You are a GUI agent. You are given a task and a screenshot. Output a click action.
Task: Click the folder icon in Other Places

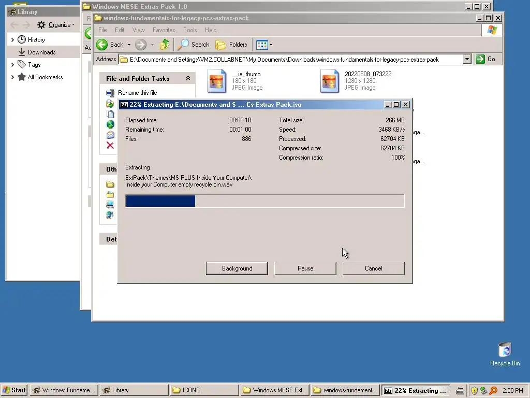110,184
